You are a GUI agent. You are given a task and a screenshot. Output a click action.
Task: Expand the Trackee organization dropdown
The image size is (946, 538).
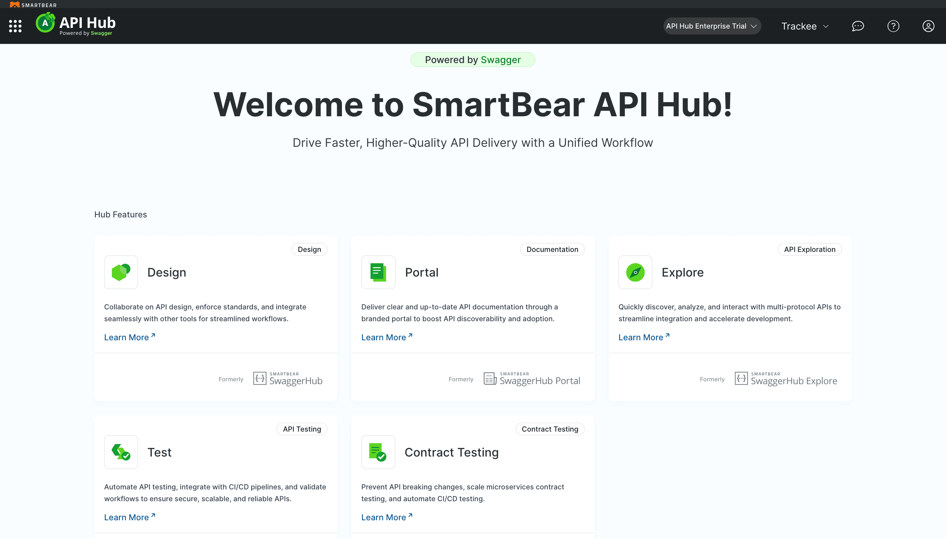(x=805, y=26)
